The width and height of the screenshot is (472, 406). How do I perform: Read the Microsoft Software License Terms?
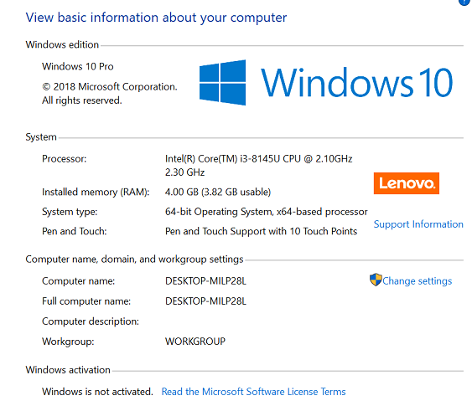pyautogui.click(x=253, y=392)
